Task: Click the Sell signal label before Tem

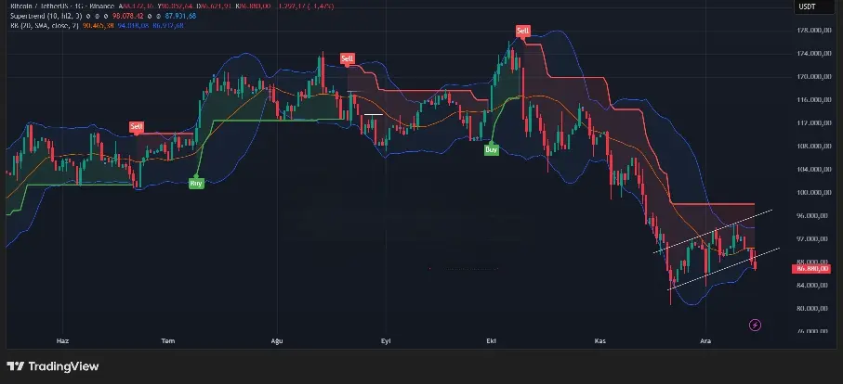Action: point(137,127)
